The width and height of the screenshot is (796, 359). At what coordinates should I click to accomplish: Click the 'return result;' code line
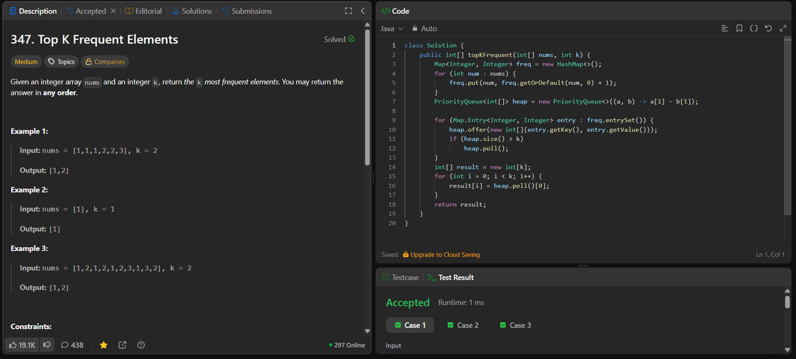tap(460, 205)
